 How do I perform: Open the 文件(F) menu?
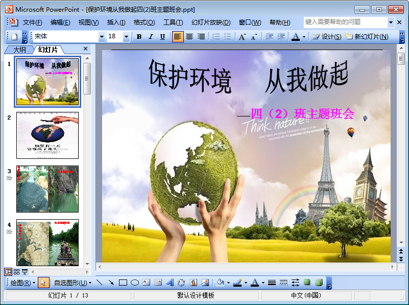click(x=32, y=22)
